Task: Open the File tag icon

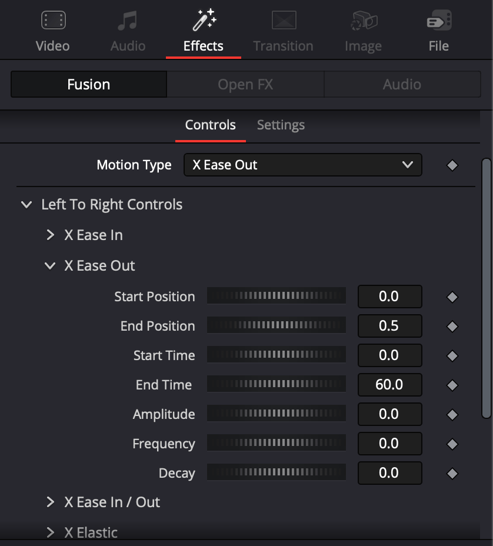Action: click(439, 20)
